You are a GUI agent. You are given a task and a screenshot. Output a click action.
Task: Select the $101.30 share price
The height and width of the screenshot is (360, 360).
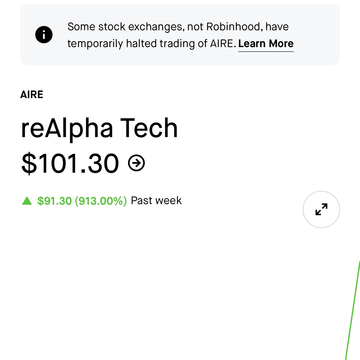70,163
